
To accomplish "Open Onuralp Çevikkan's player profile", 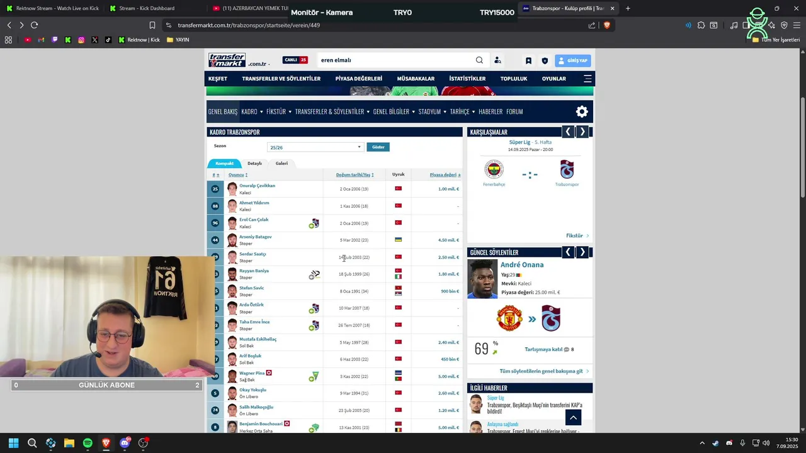I will [257, 186].
